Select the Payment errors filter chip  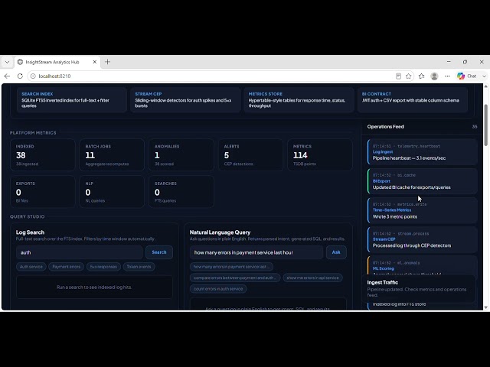[x=67, y=267]
